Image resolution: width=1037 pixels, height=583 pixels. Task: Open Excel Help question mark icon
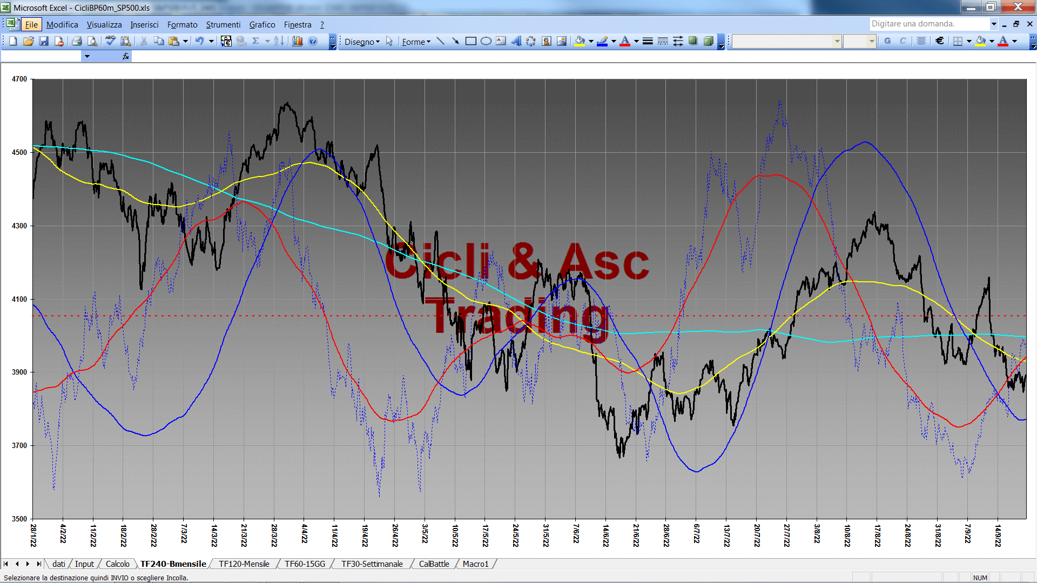pos(313,41)
